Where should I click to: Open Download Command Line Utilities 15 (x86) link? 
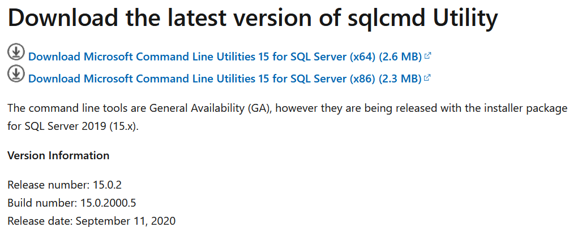(x=225, y=78)
